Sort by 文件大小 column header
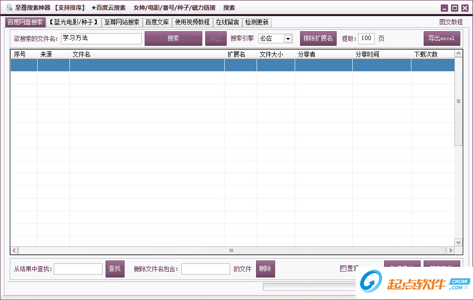Image resolution: width=473 pixels, height=300 pixels. [276, 54]
